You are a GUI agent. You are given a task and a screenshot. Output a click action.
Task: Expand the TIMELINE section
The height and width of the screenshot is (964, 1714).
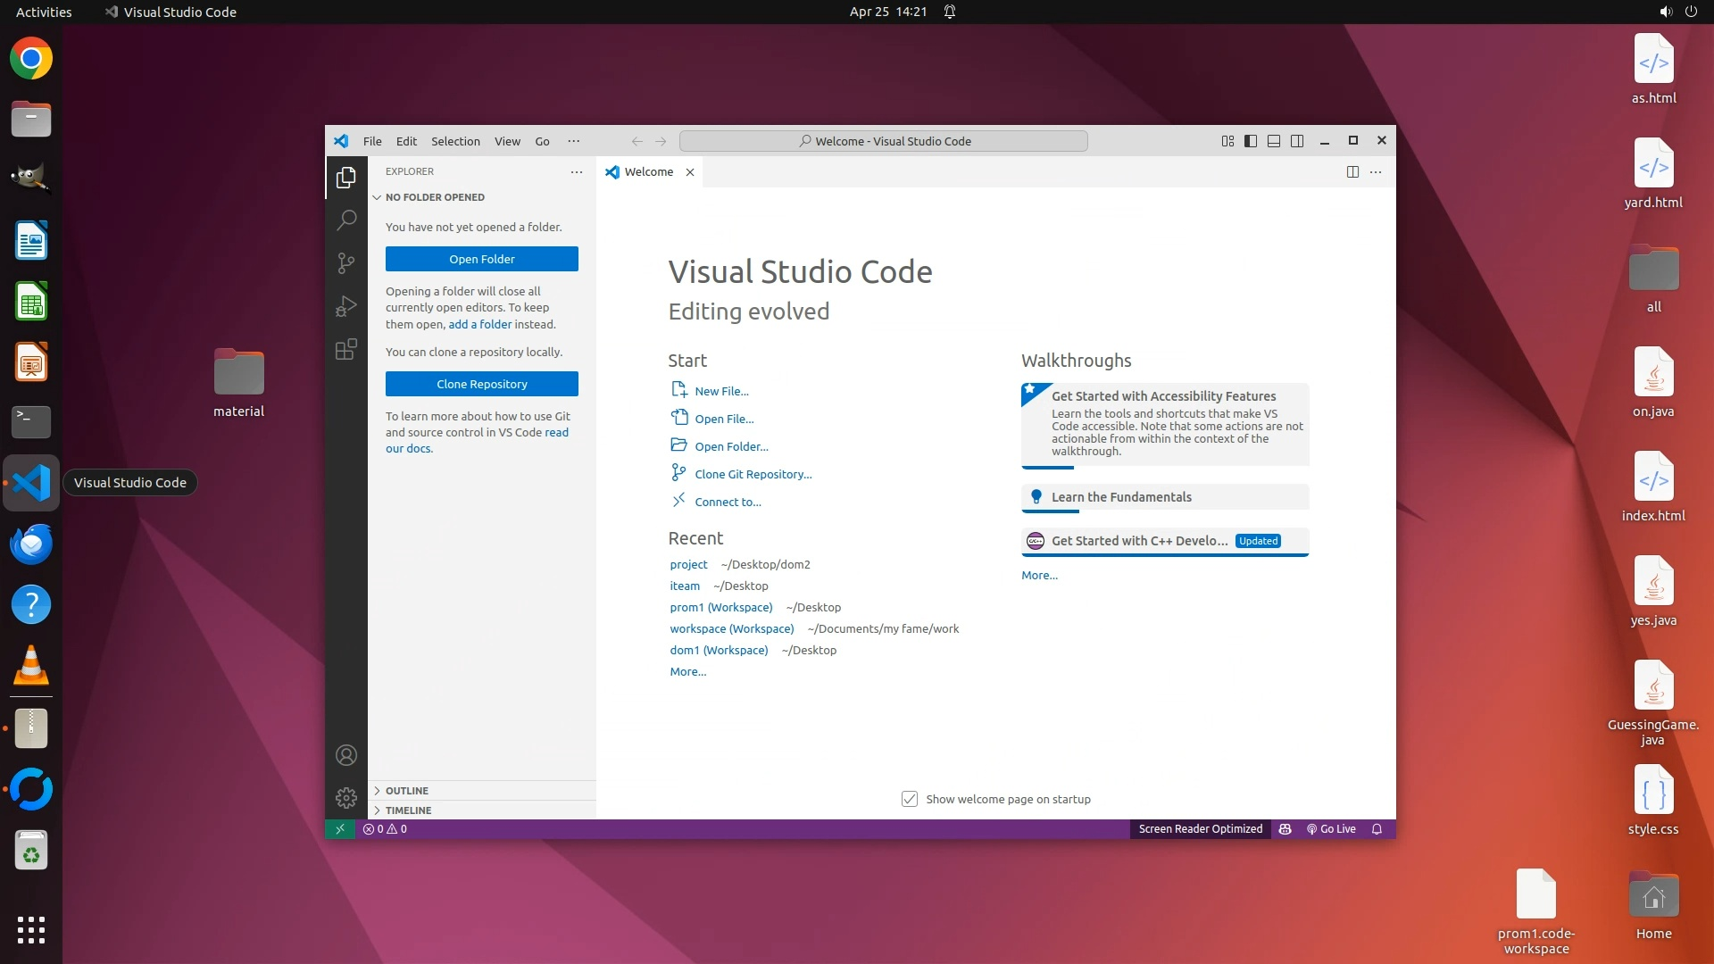[409, 810]
